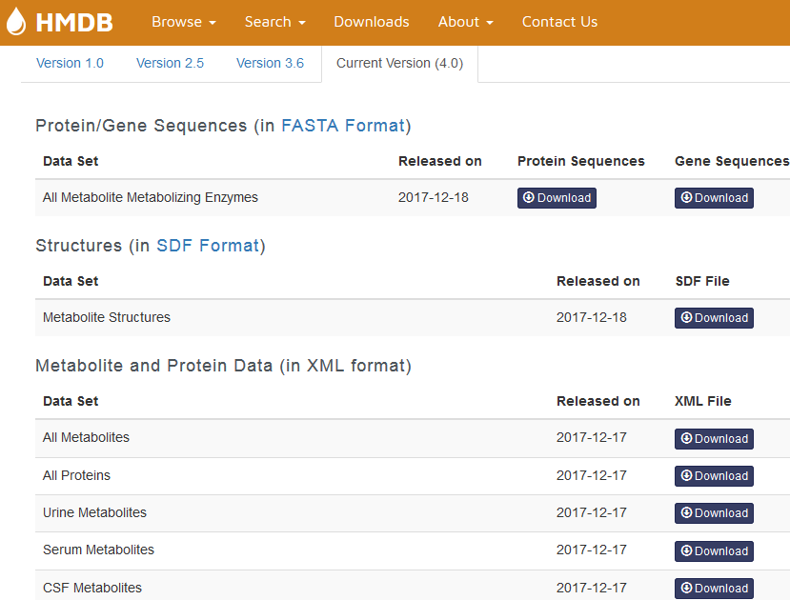This screenshot has height=600, width=790.
Task: Switch to the Version 2.5 tab
Action: tap(170, 63)
